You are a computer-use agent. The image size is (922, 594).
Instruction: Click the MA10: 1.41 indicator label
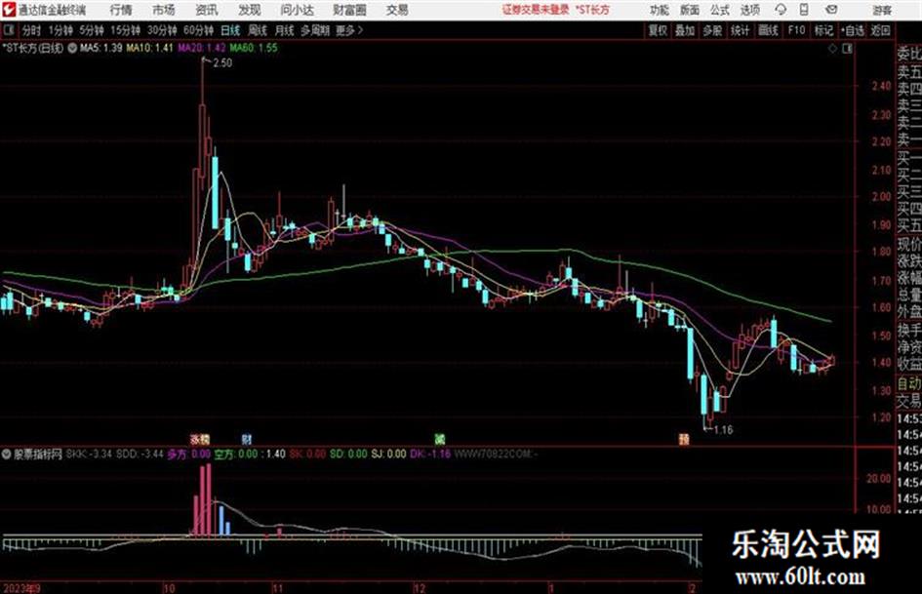[x=150, y=48]
